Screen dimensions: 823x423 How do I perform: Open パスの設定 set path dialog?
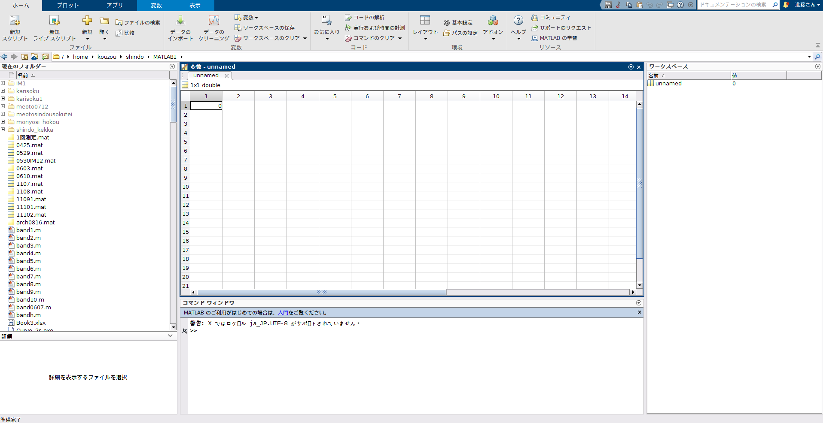click(460, 33)
